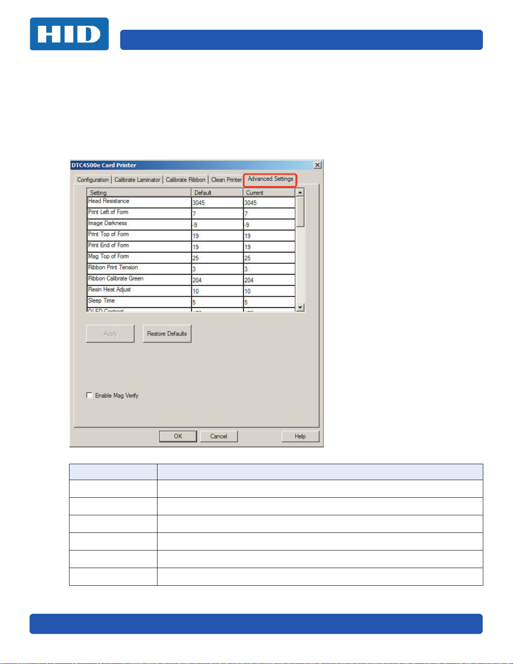Close the DTC4500e Card Printer dialog

pos(317,165)
